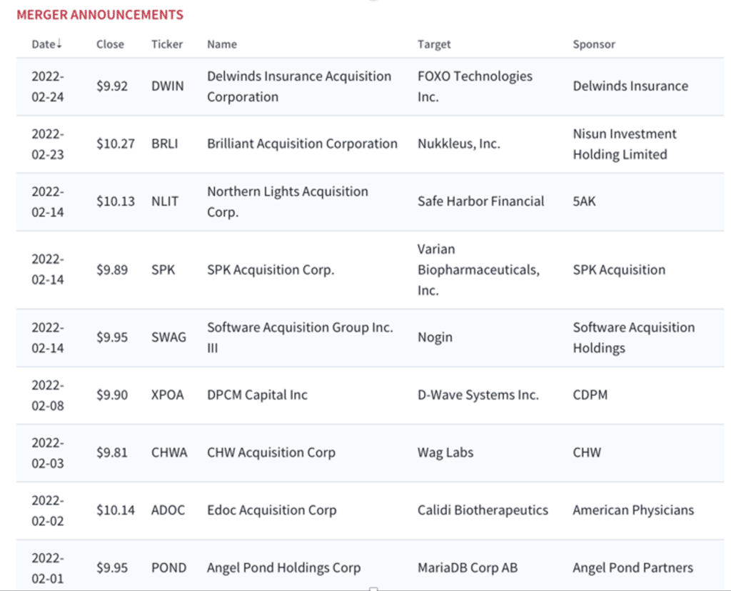Select the $9.92 close price

tap(112, 86)
